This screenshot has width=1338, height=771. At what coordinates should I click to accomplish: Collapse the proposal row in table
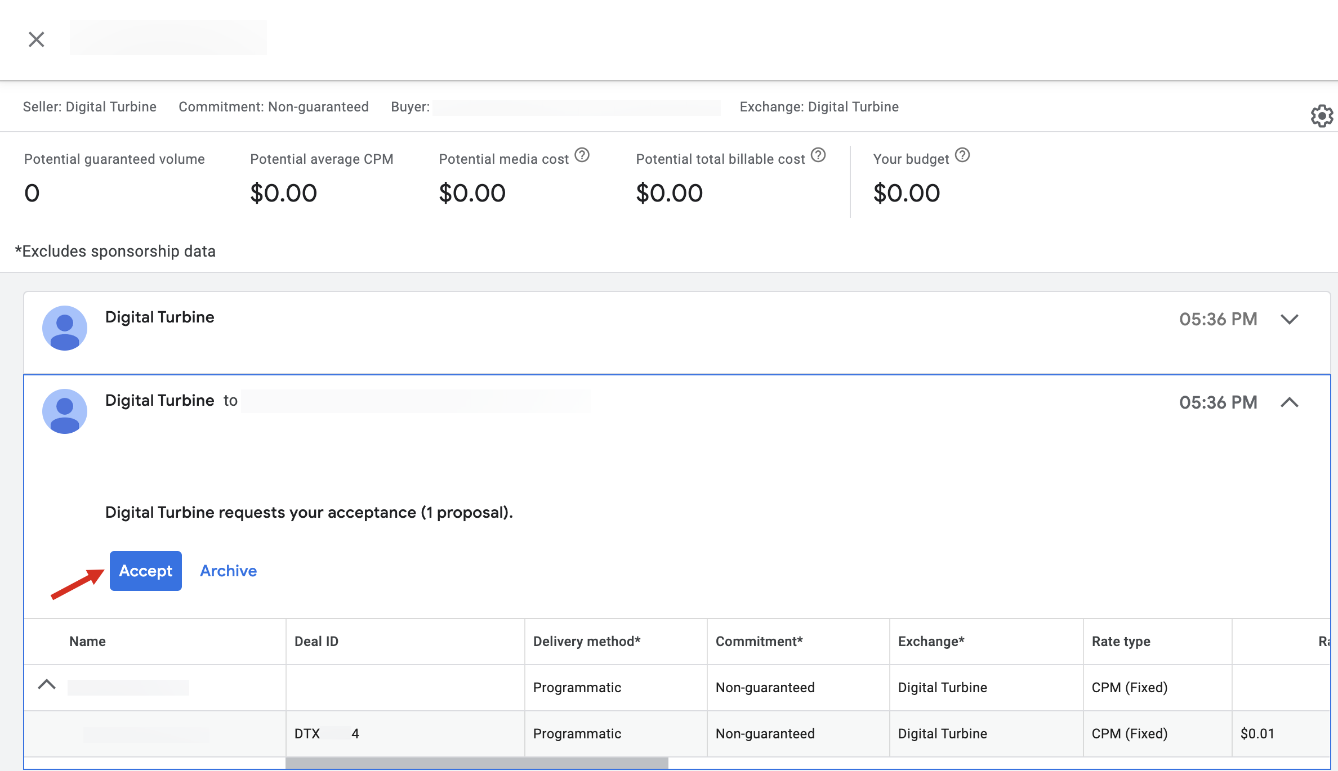47,685
